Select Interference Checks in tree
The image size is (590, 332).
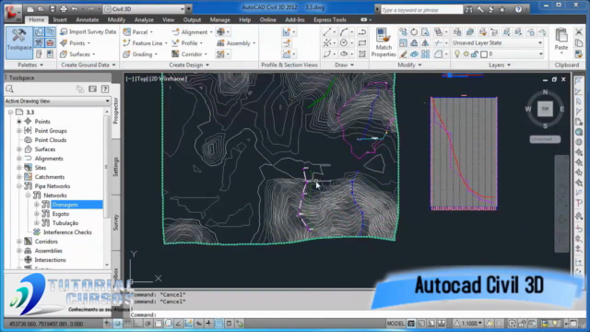click(67, 232)
